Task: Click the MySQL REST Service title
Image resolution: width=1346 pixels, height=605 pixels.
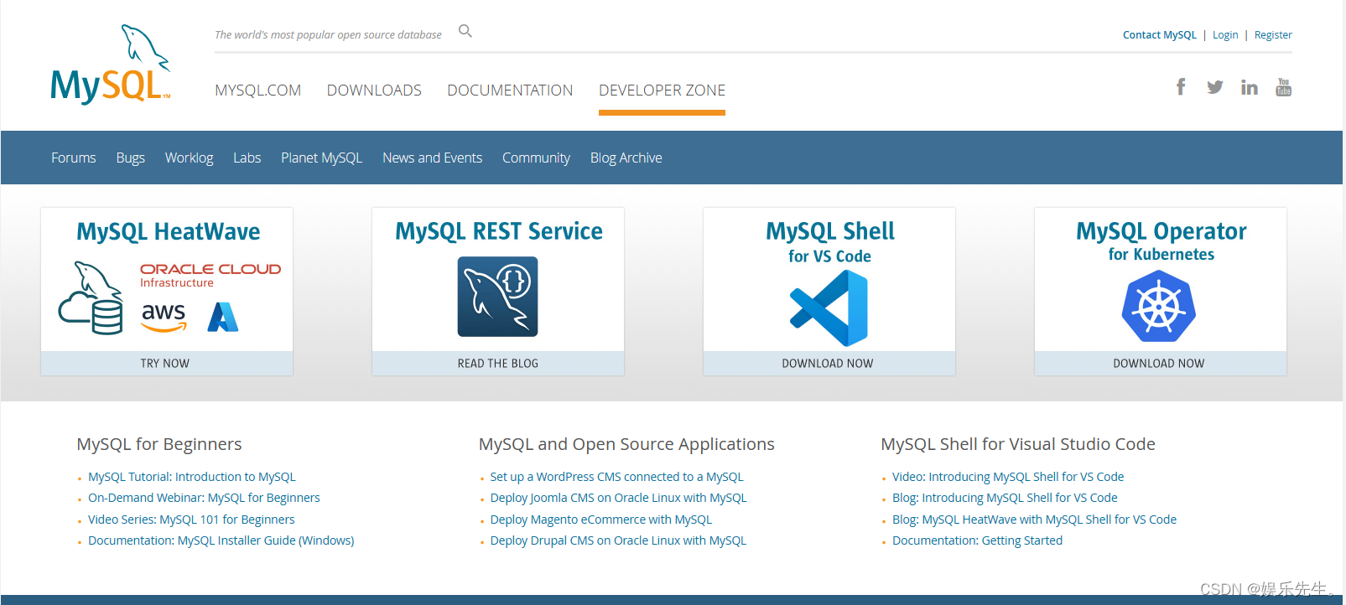Action: (x=499, y=231)
